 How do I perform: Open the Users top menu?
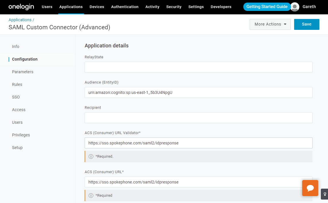(x=47, y=7)
